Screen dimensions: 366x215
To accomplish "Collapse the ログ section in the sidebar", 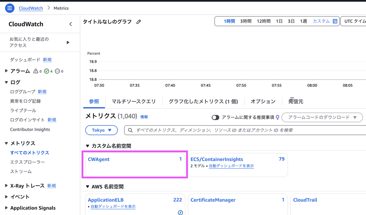I will tap(6, 82).
